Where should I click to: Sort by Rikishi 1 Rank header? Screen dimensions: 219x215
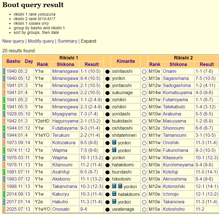pos(42,64)
